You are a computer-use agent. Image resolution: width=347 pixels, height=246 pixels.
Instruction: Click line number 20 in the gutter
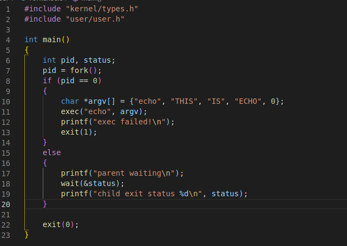6,204
